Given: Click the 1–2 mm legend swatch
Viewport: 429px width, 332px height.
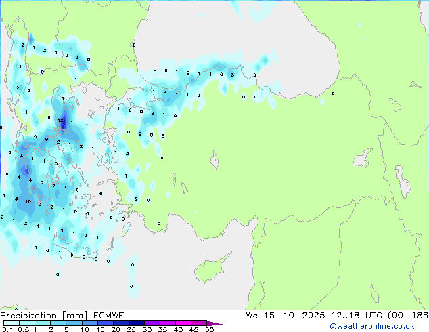Looking at the screenshot, I should [43, 323].
